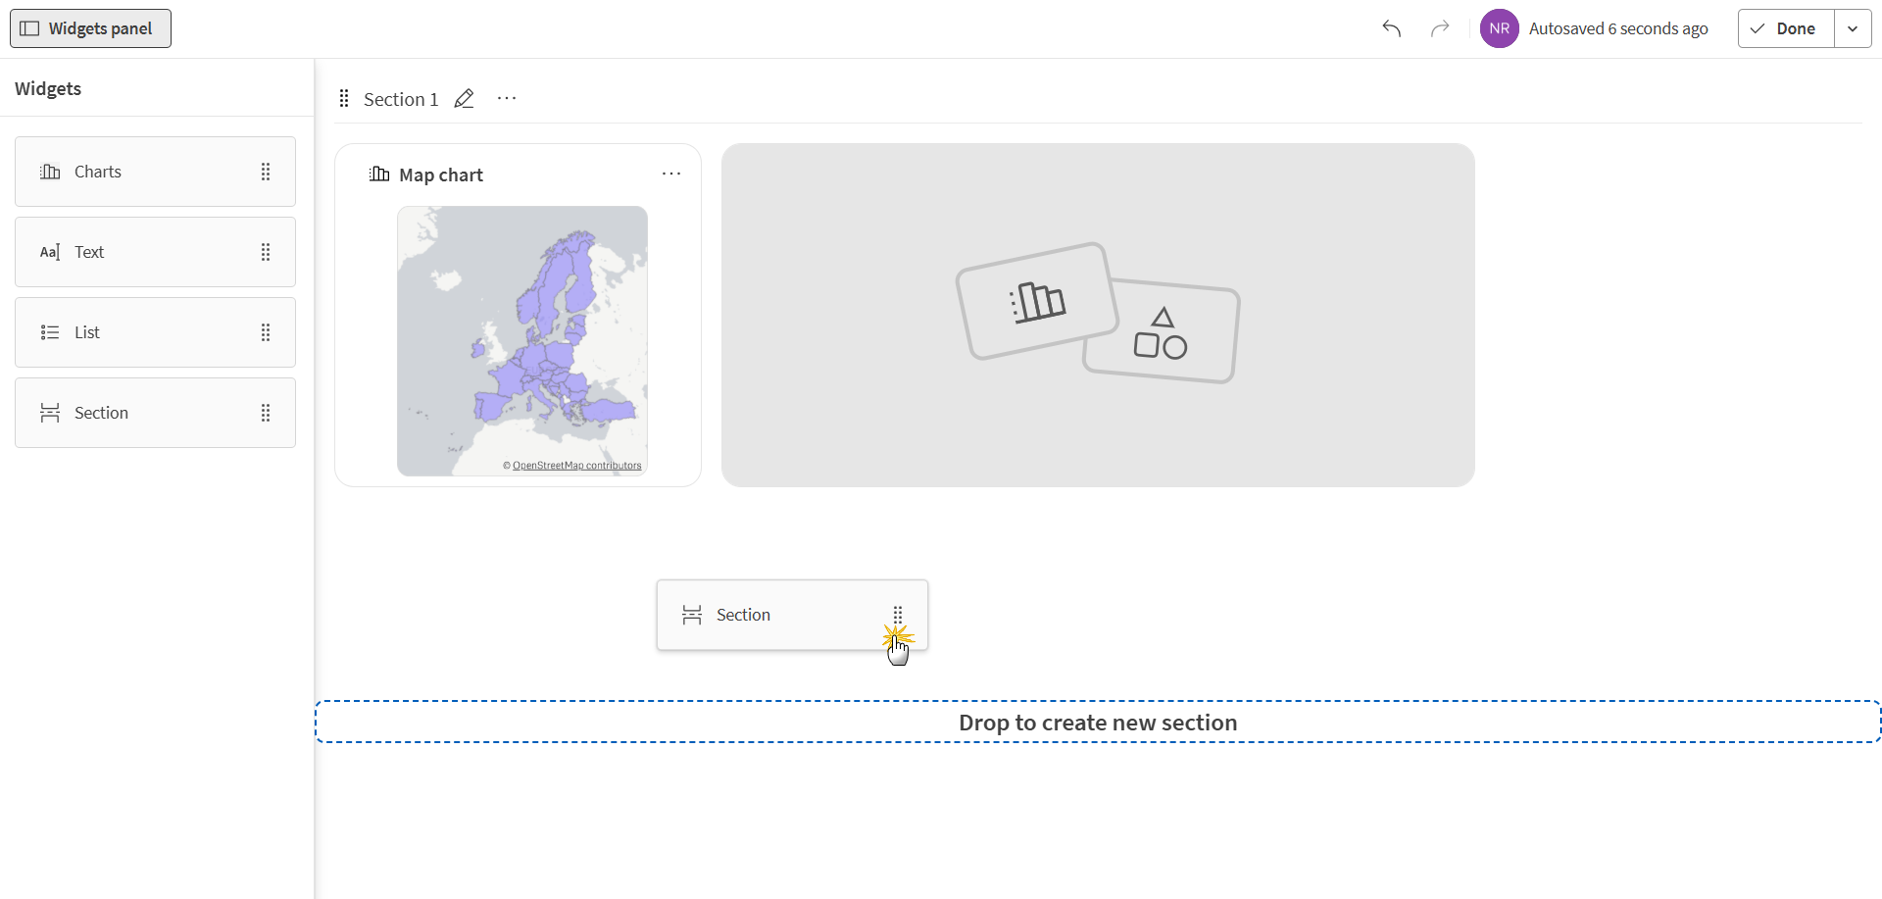Select the List widget item
Screen dimensions: 1882x899
point(155,332)
